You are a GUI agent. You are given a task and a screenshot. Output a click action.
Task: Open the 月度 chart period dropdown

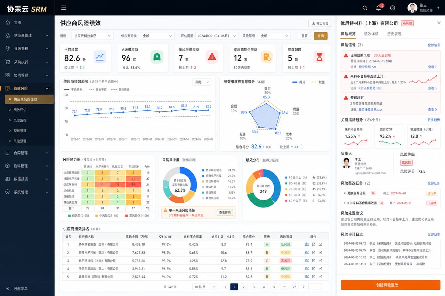click(x=202, y=82)
